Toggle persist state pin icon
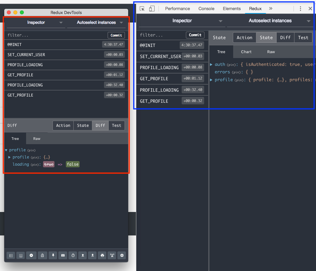 pyautogui.click(x=53, y=255)
